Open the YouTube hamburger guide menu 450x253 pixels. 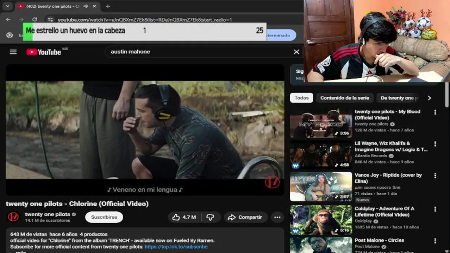pyautogui.click(x=13, y=52)
